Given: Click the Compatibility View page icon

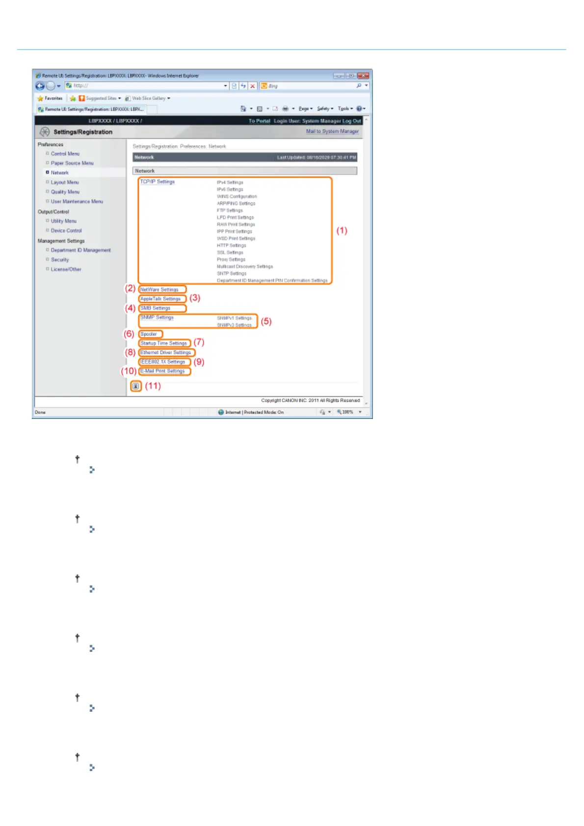Looking at the screenshot, I should pos(234,86).
